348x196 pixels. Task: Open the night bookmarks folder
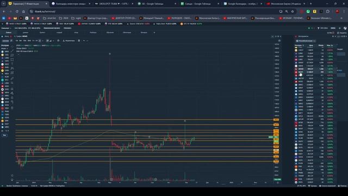pos(76,18)
